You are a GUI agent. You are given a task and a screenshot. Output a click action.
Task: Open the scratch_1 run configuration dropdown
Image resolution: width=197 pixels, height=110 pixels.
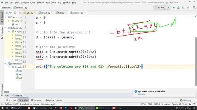[162, 8]
